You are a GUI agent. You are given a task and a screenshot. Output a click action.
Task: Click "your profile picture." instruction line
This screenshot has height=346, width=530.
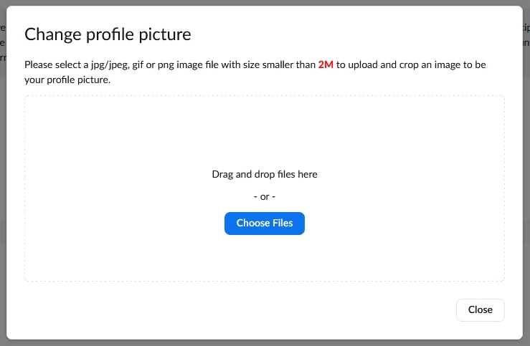coord(67,80)
